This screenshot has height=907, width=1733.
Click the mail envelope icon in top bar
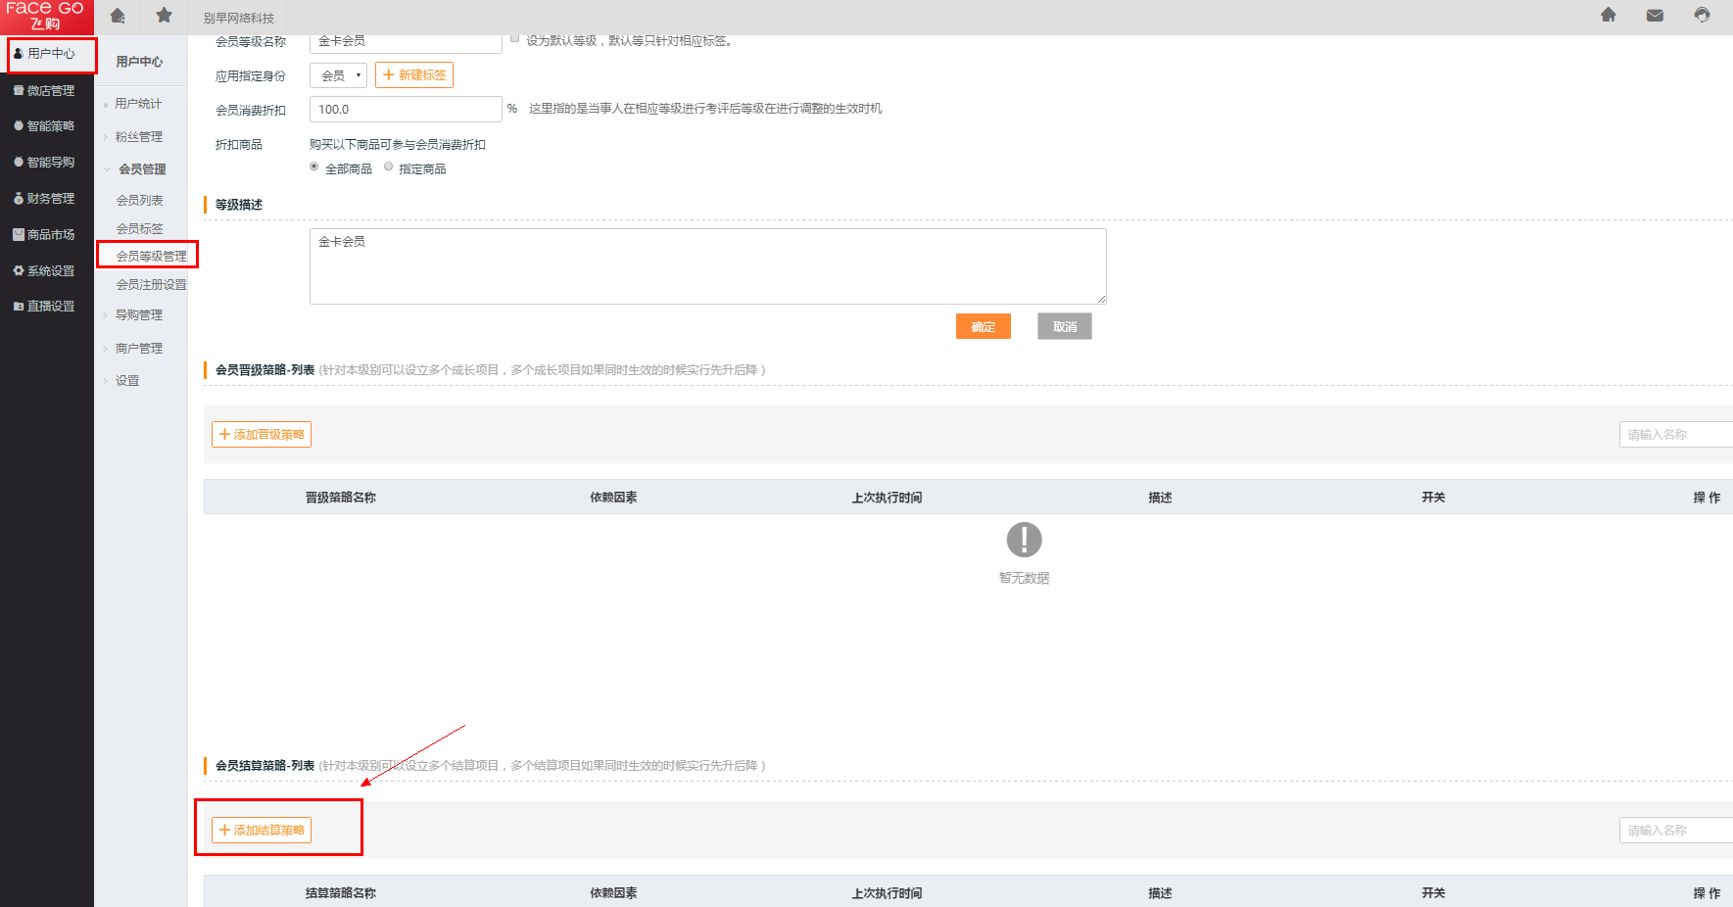(x=1655, y=16)
